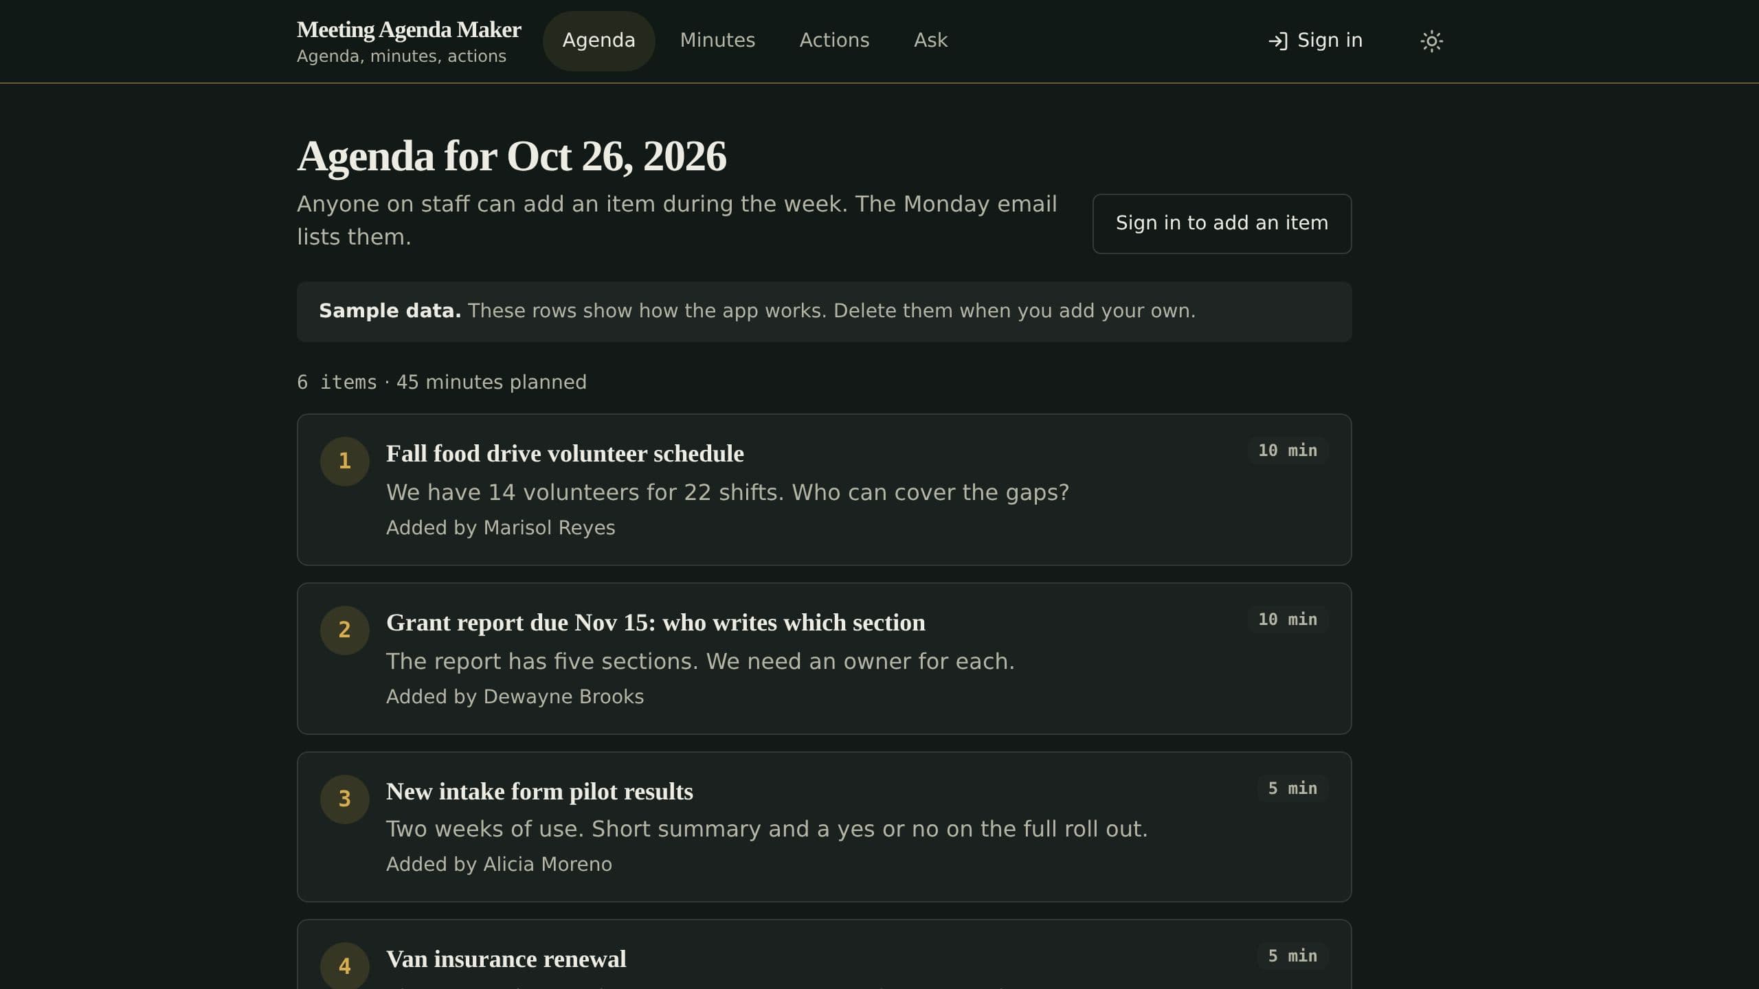Click number badge 2 on Grant report item

345,630
